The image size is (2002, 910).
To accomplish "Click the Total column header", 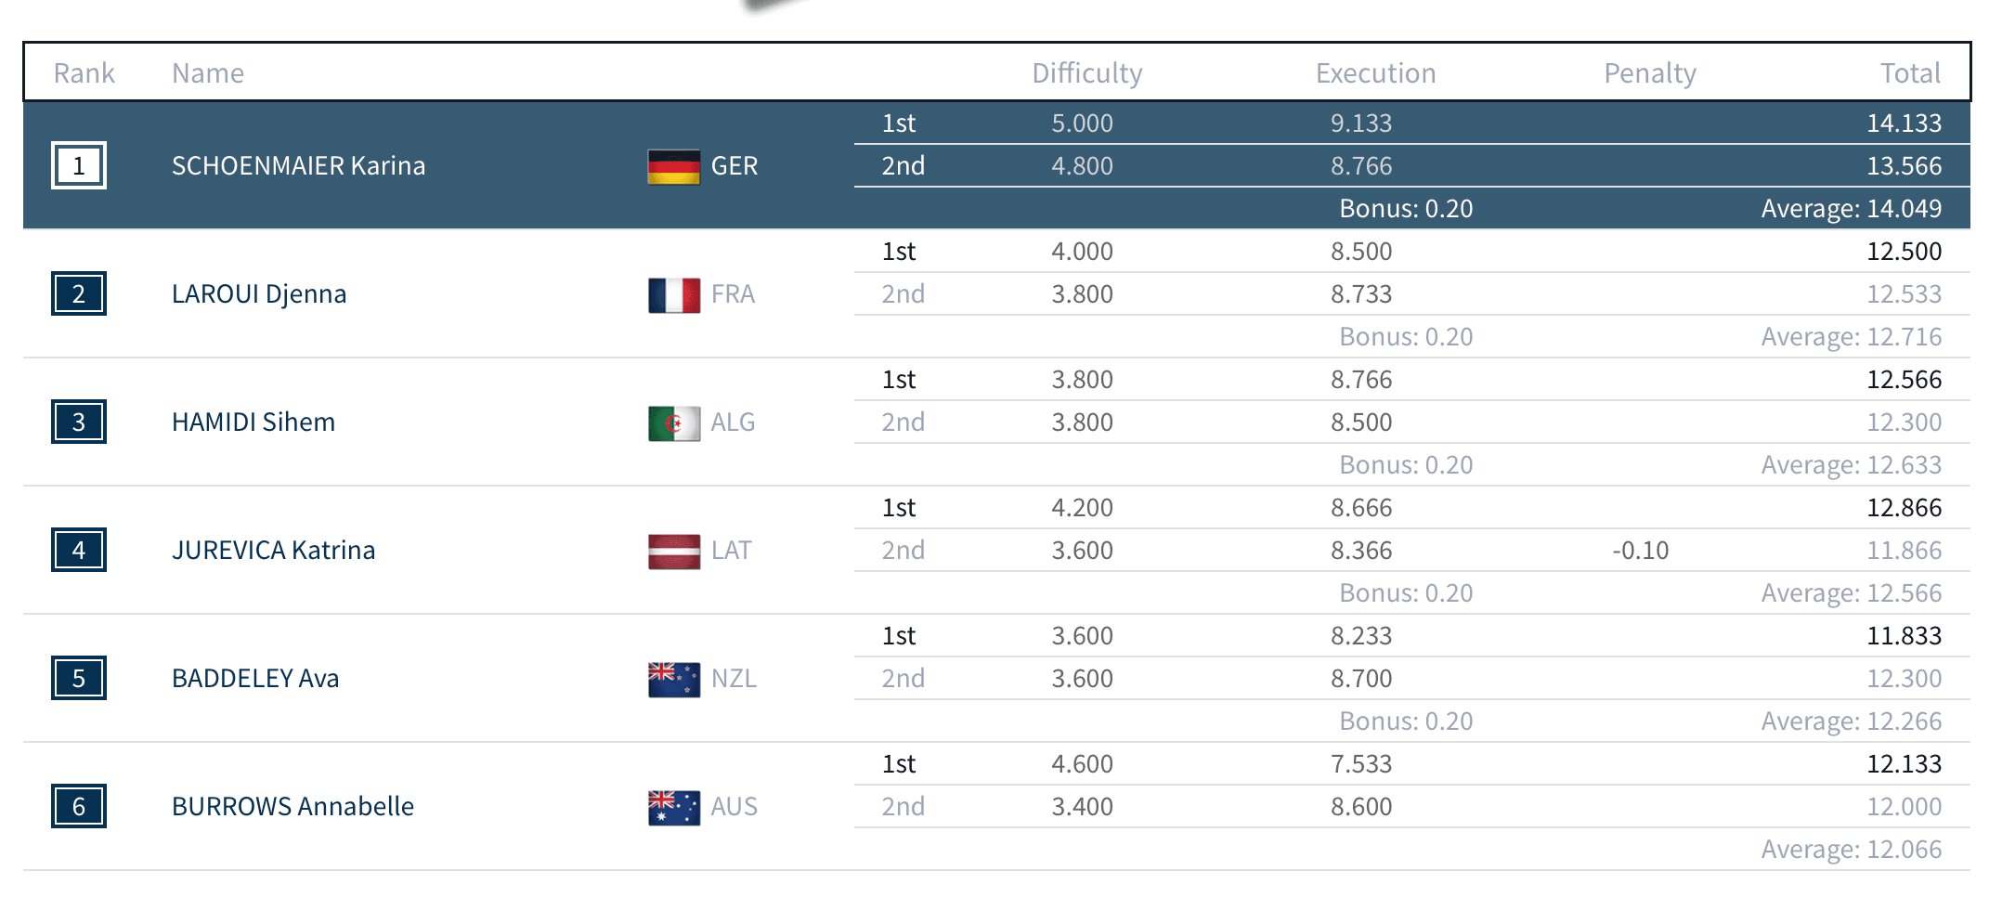I will [x=1910, y=73].
